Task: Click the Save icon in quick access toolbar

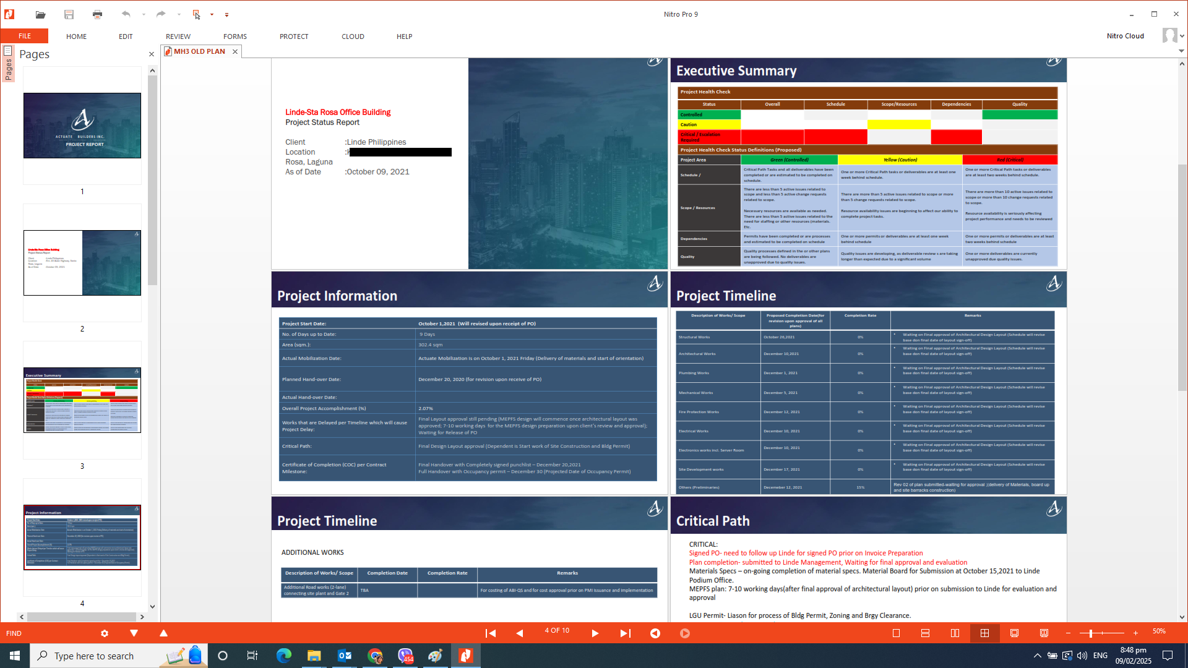Action: (x=69, y=14)
